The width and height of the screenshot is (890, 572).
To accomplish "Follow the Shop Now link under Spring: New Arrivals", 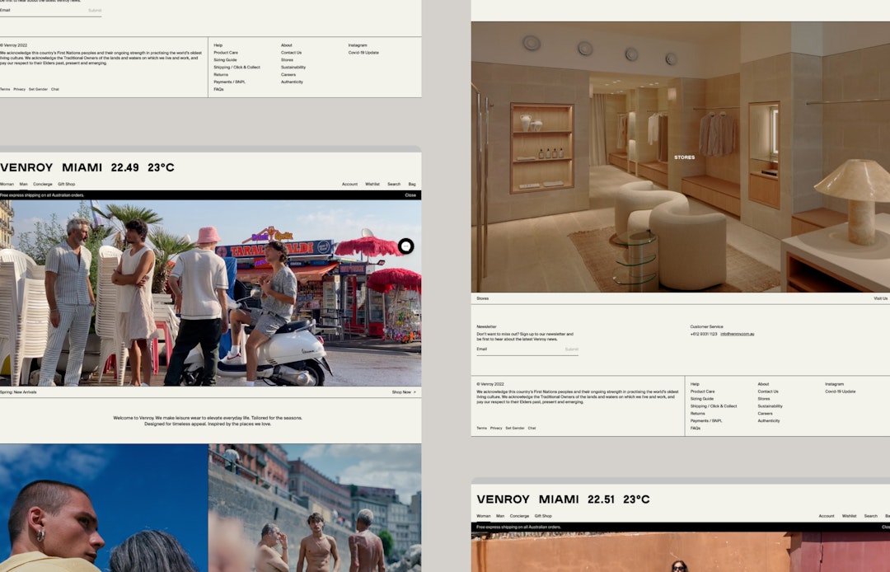I will [x=404, y=392].
